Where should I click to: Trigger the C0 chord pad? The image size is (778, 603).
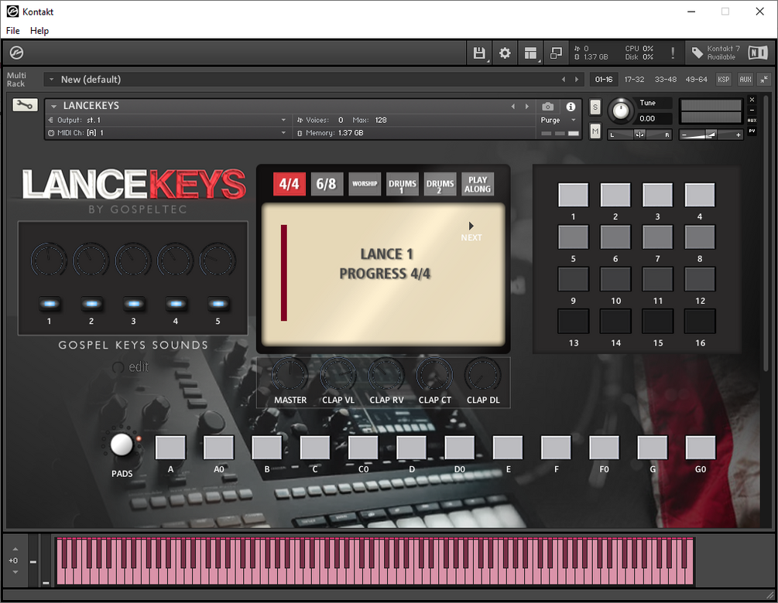tap(363, 448)
